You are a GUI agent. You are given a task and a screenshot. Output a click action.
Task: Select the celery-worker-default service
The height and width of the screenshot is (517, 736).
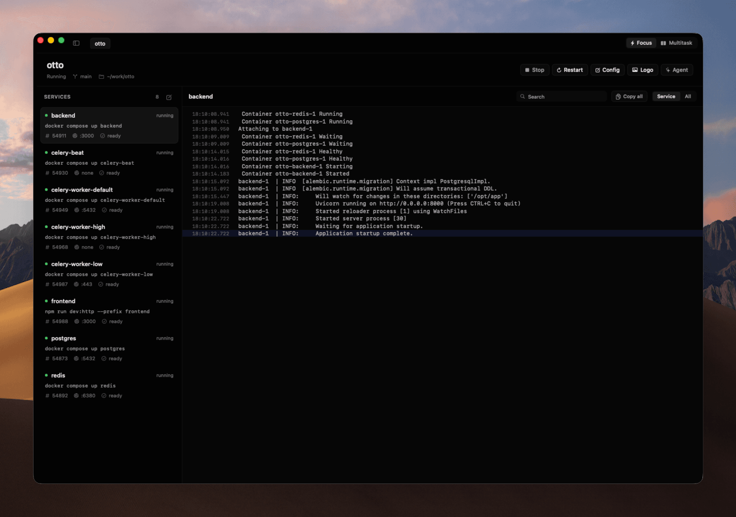109,200
